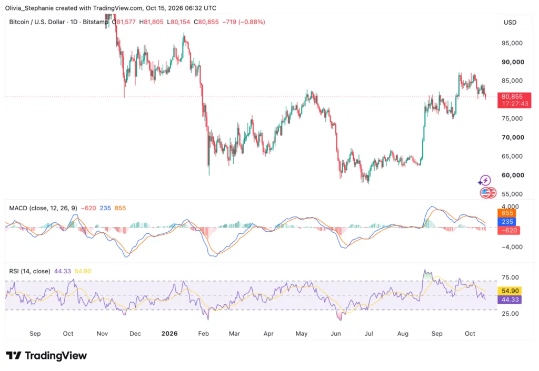The width and height of the screenshot is (539, 371).
Task: Click the red 80,855 current price label
Action: point(512,97)
